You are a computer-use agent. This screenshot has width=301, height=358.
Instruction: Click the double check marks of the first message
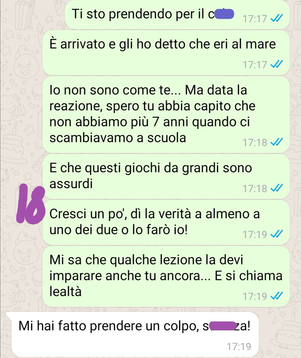click(277, 19)
